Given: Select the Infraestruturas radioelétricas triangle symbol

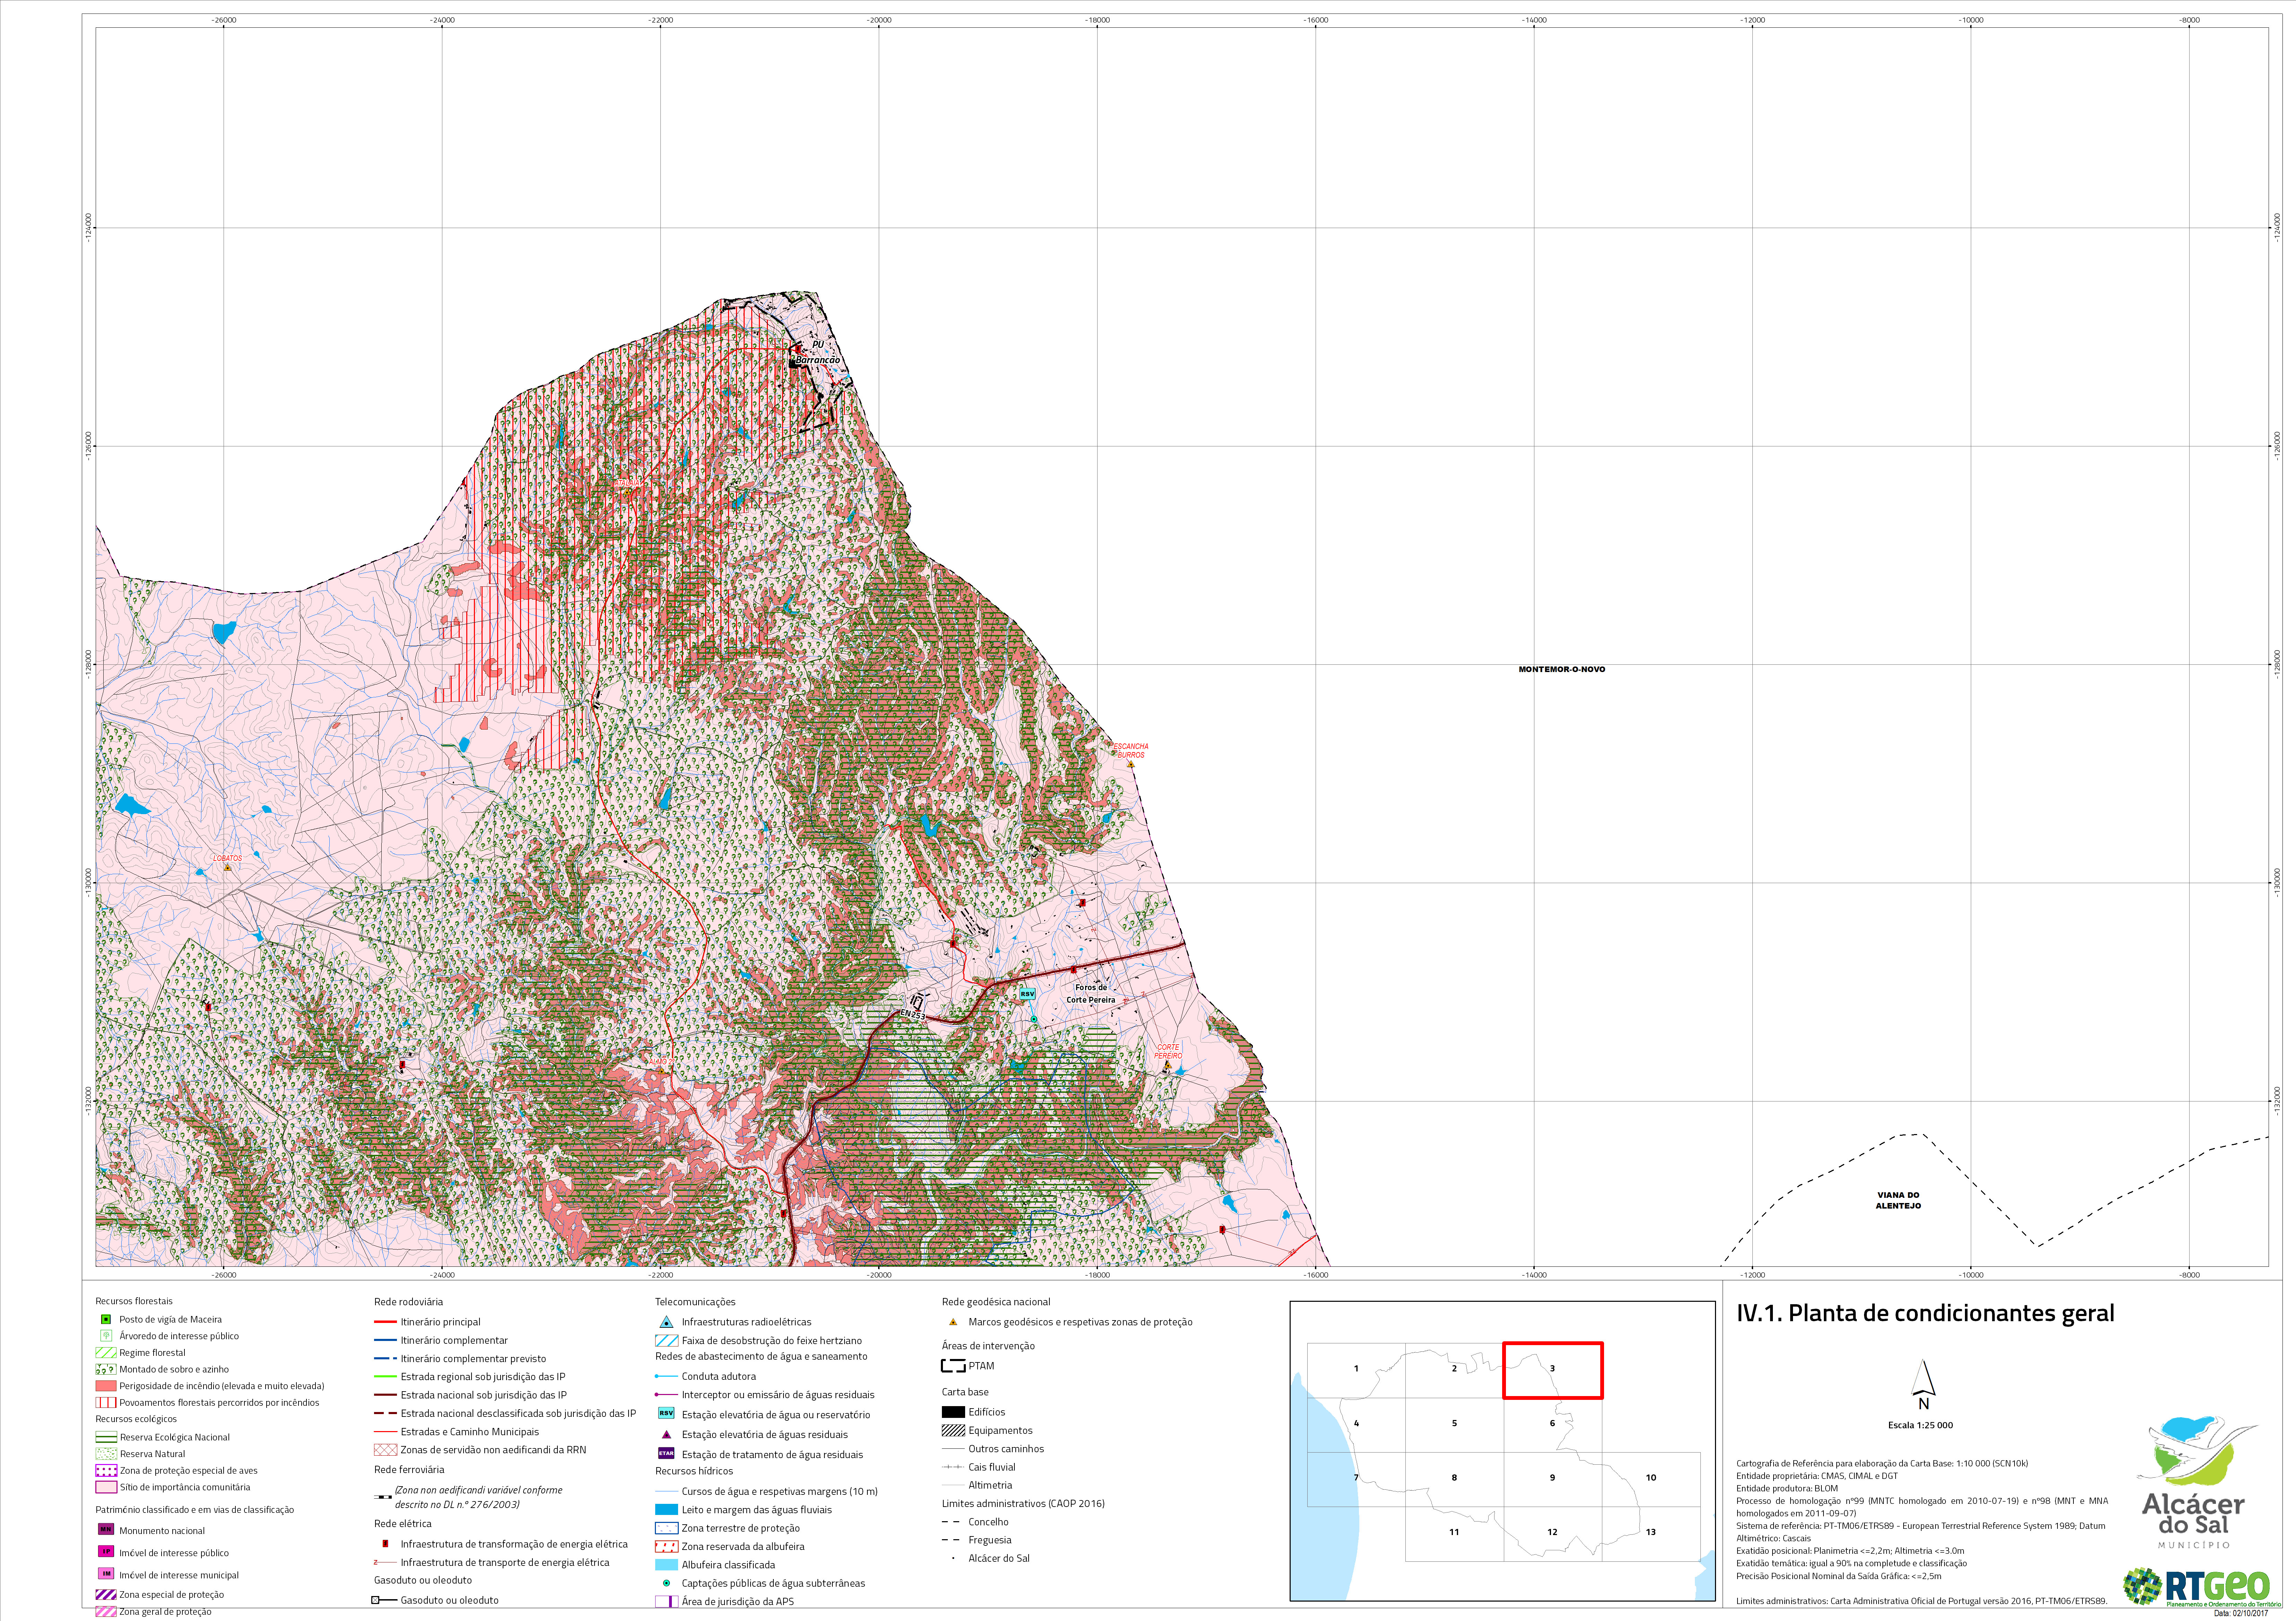Looking at the screenshot, I should [x=666, y=1322].
